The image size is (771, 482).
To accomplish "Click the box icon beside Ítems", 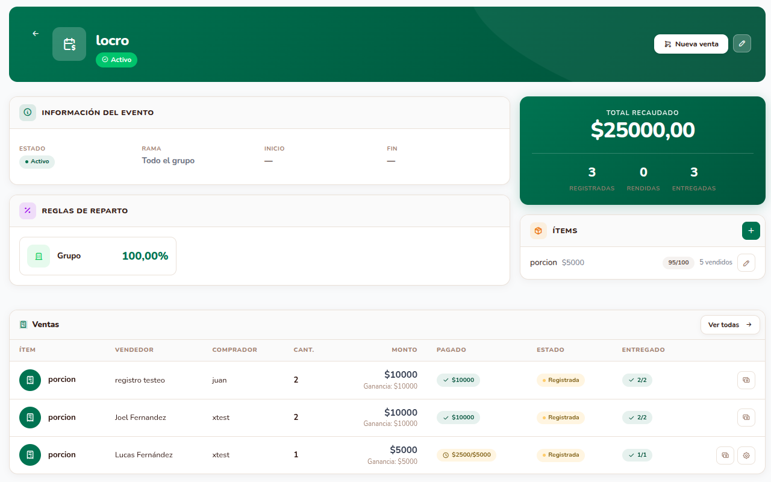I will click(x=538, y=231).
